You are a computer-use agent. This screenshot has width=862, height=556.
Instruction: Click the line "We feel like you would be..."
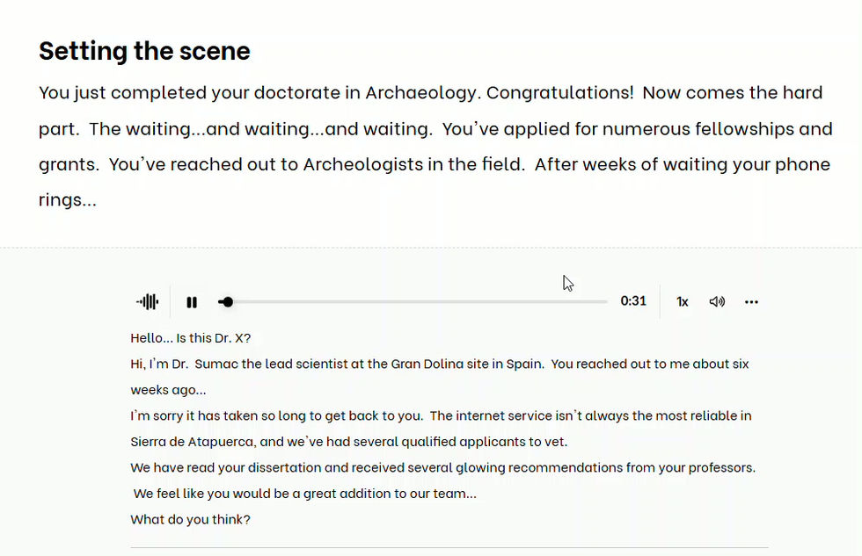tap(304, 494)
